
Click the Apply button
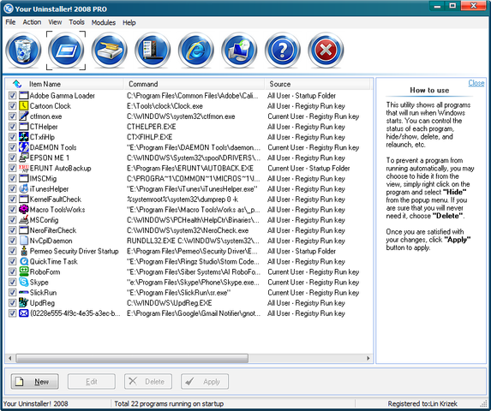205,381
